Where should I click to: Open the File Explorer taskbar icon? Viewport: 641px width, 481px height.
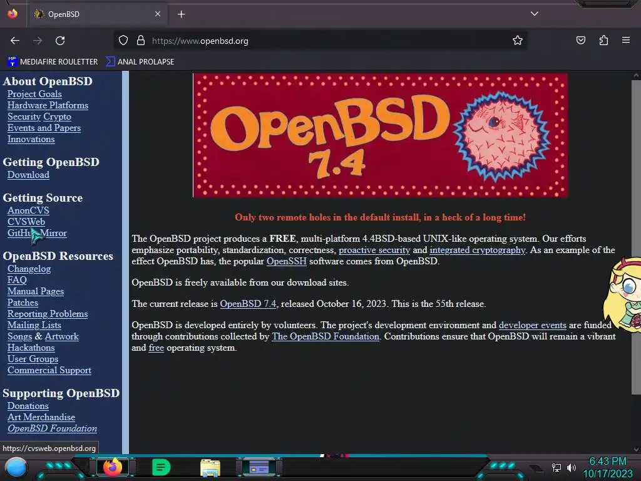[x=210, y=467]
